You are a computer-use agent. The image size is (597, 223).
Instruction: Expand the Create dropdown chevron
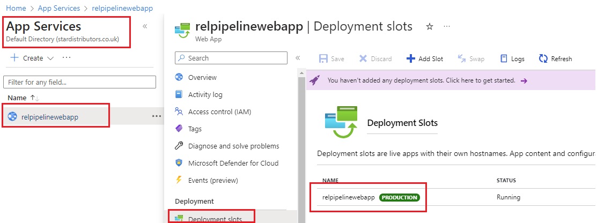pyautogui.click(x=50, y=58)
